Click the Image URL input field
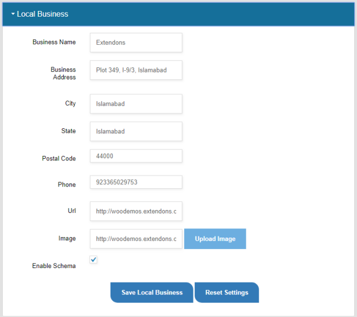This screenshot has width=357, height=317. (x=136, y=239)
